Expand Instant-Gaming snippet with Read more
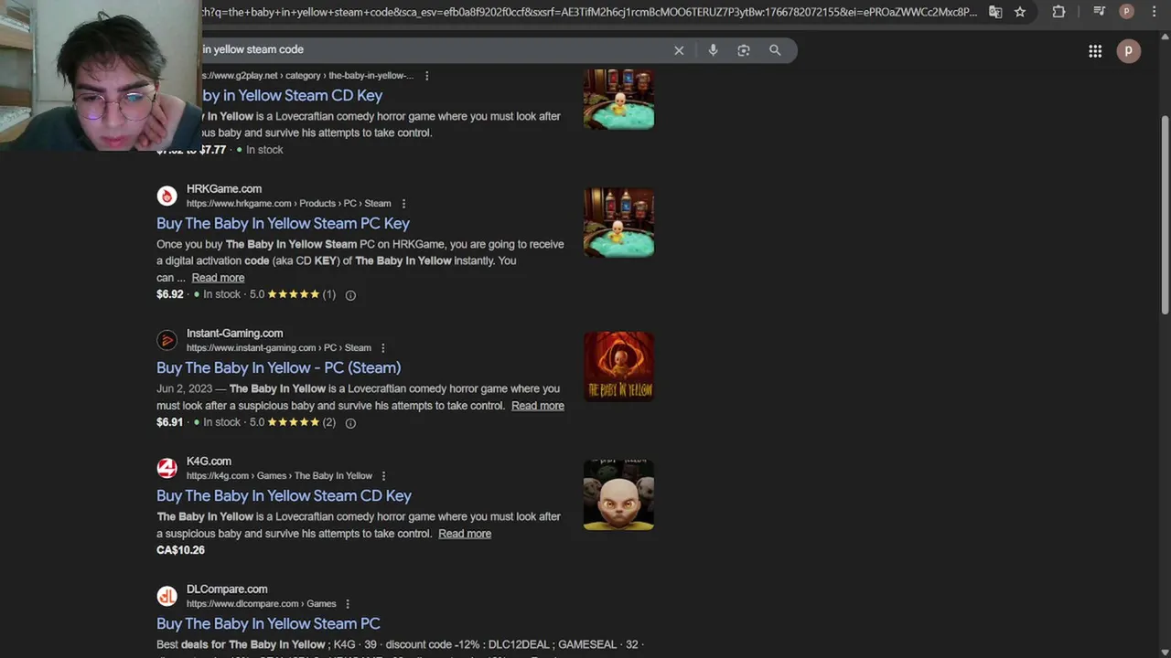This screenshot has height=658, width=1171. click(537, 406)
